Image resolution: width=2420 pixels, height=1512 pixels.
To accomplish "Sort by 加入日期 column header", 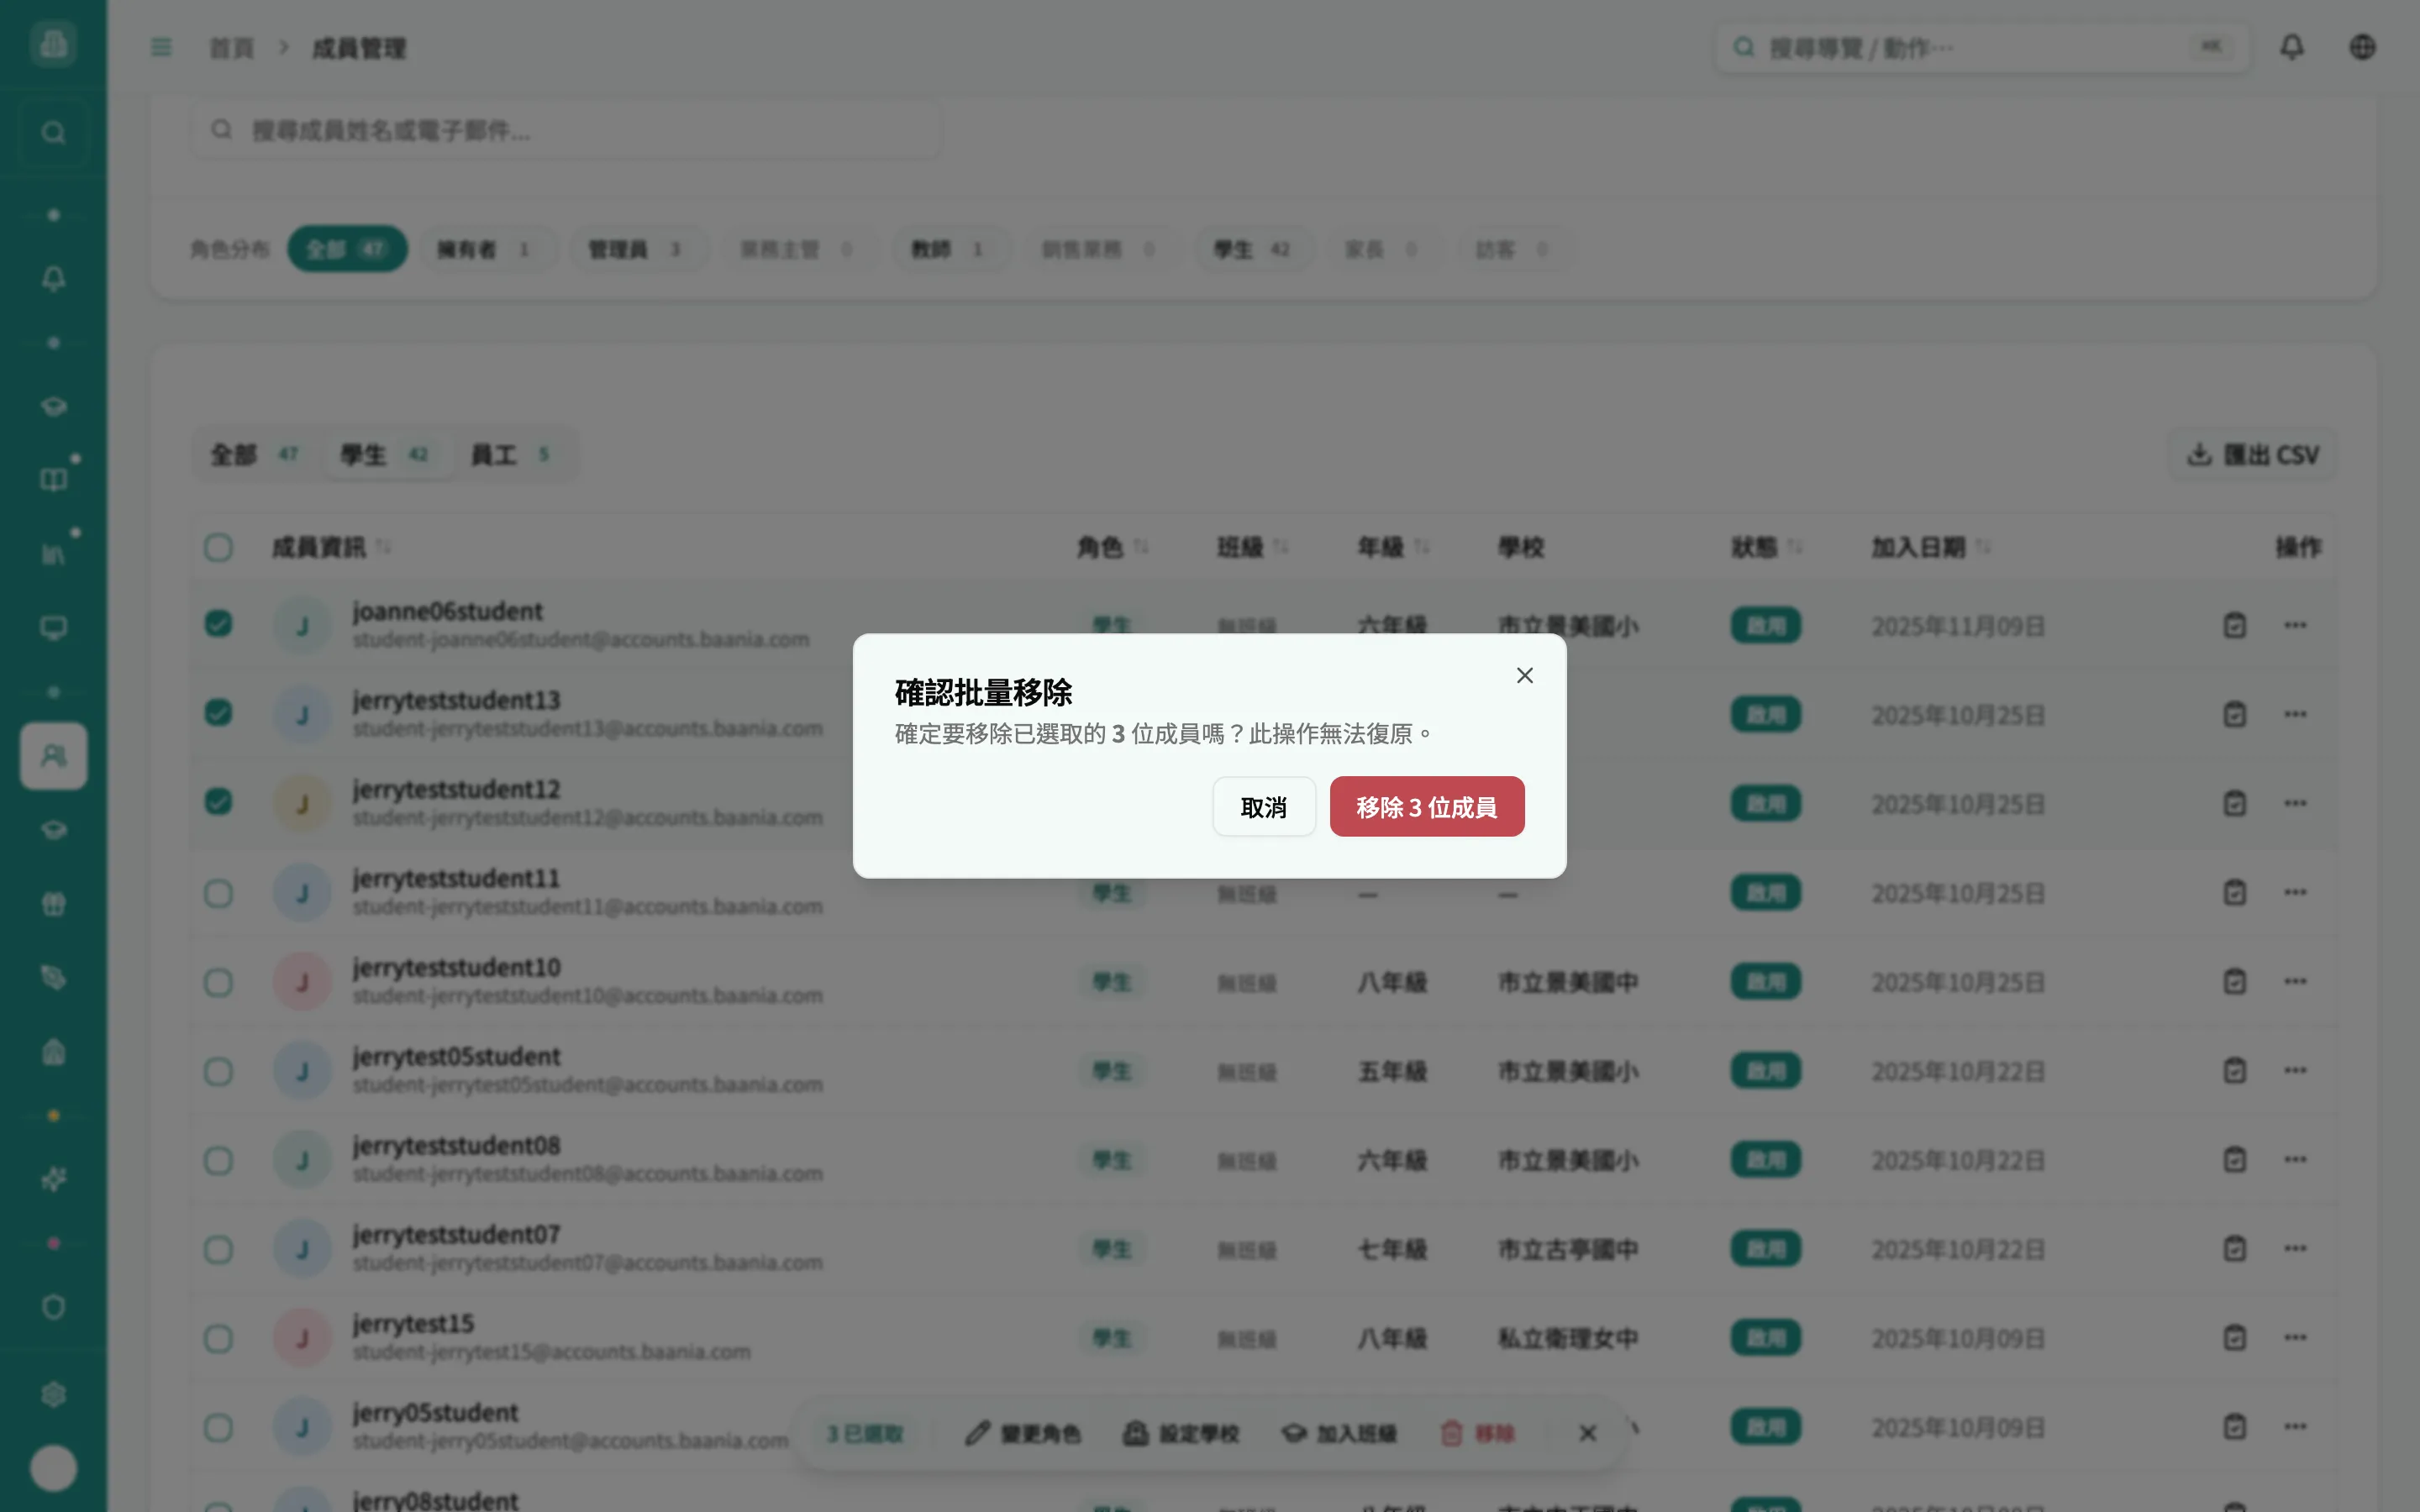I will pos(1931,548).
